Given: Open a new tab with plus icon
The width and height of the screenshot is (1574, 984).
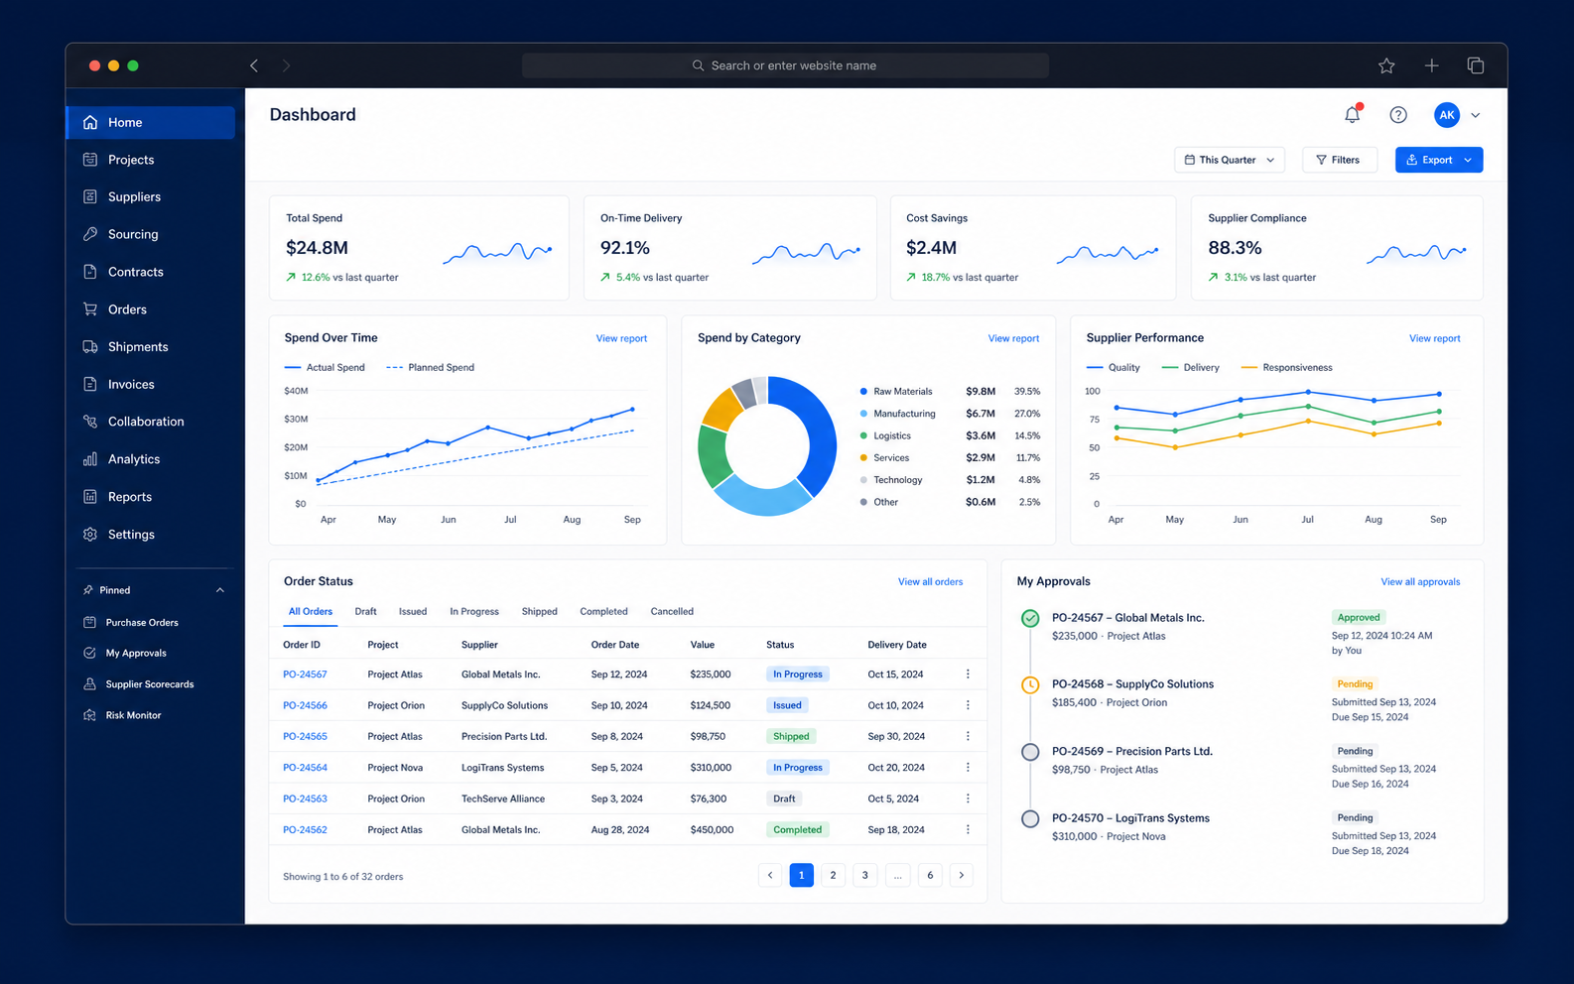Looking at the screenshot, I should [1431, 65].
